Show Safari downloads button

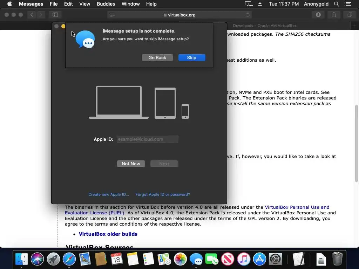(x=318, y=15)
